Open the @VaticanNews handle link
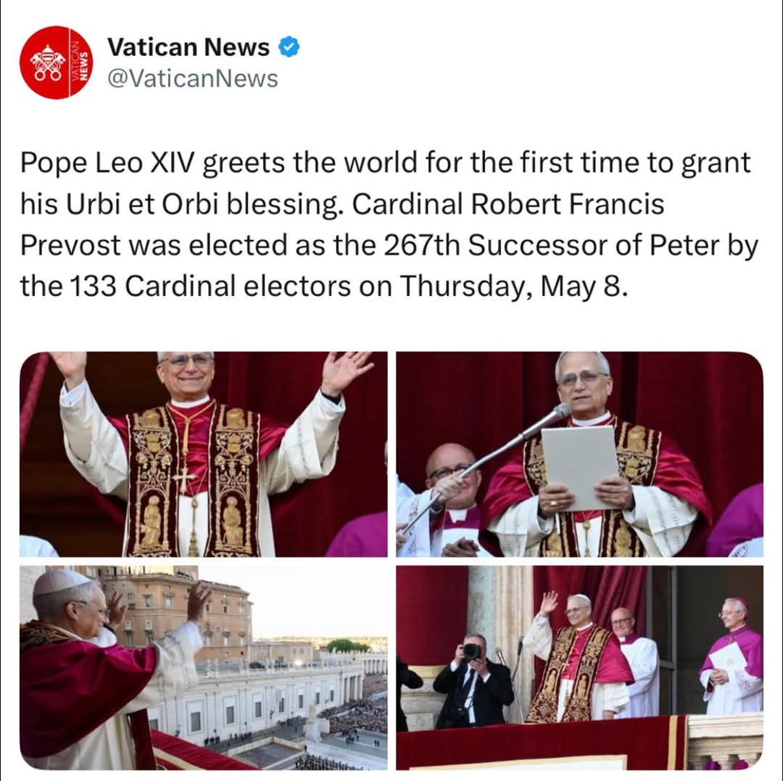 [x=193, y=79]
